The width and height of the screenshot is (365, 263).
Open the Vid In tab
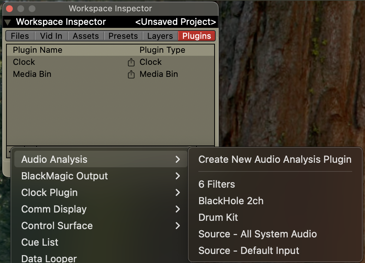51,36
